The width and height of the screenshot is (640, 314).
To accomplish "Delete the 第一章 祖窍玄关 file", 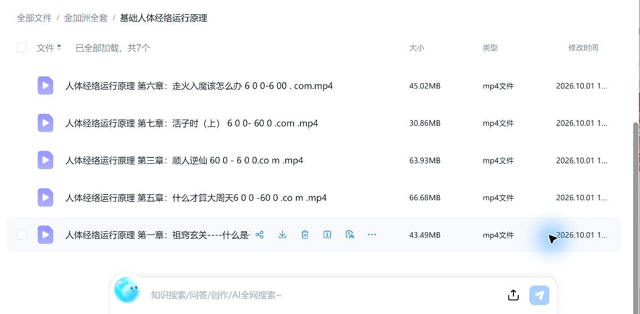I will [x=305, y=234].
